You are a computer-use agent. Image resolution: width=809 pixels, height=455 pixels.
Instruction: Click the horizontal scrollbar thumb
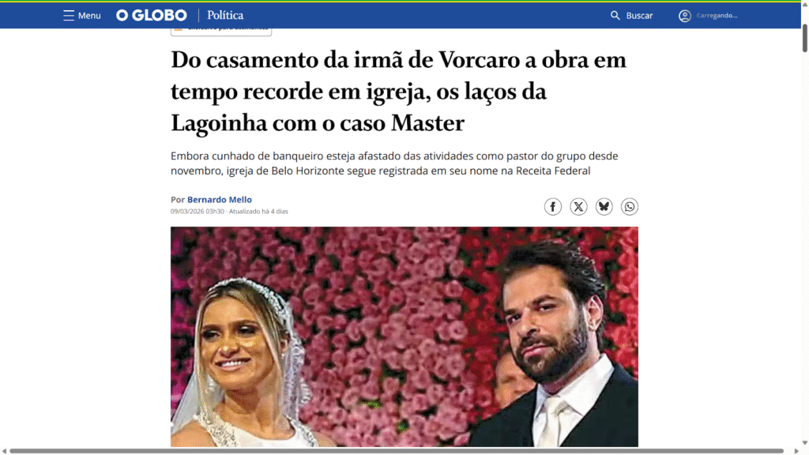[397, 451]
